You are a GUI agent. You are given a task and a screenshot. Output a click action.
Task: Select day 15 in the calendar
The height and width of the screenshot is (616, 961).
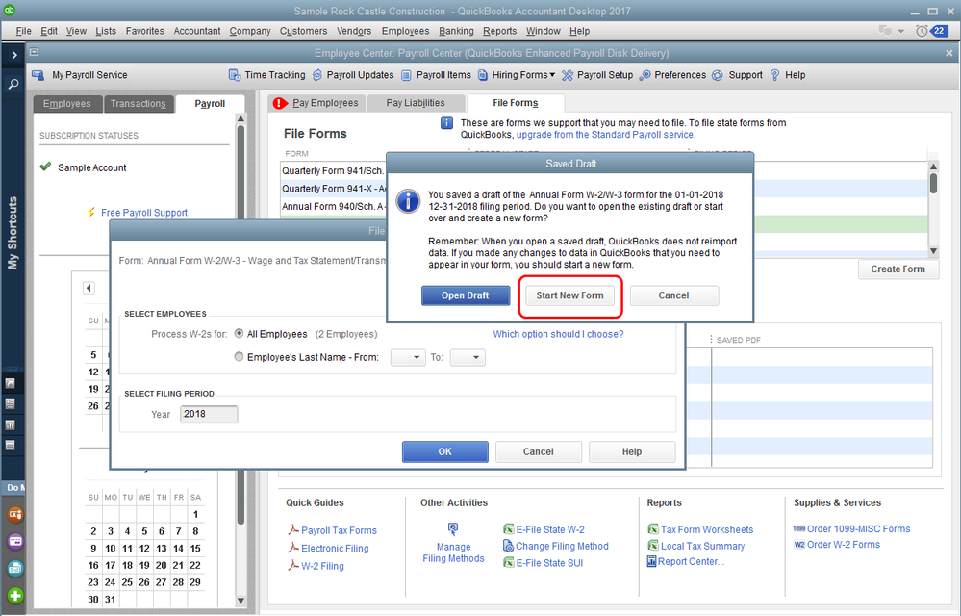point(195,548)
